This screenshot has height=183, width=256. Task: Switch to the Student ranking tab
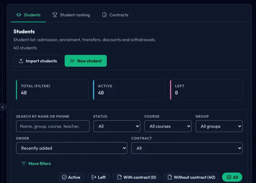71,15
